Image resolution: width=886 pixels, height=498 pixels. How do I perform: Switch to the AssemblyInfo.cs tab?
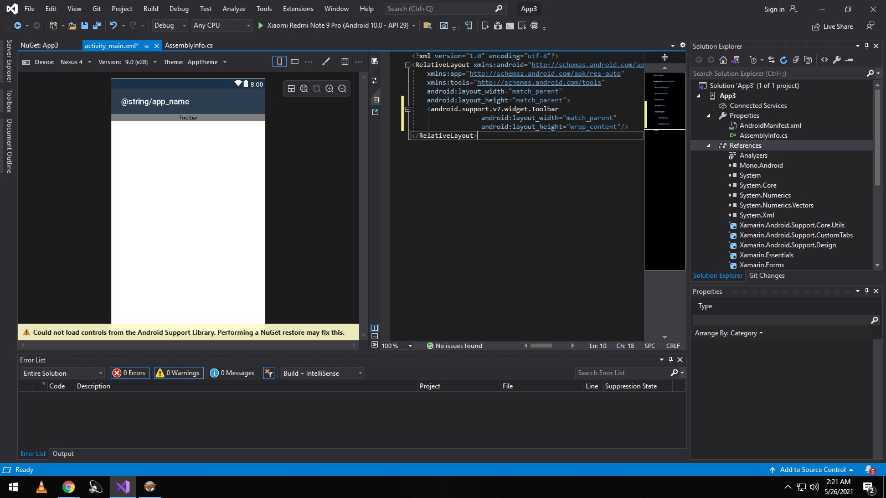(189, 45)
